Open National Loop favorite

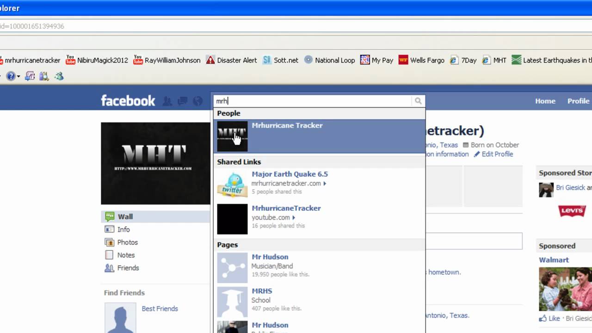[x=329, y=60]
